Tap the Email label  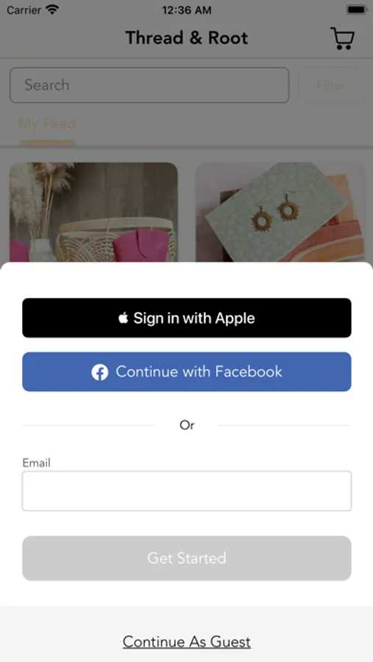click(36, 463)
